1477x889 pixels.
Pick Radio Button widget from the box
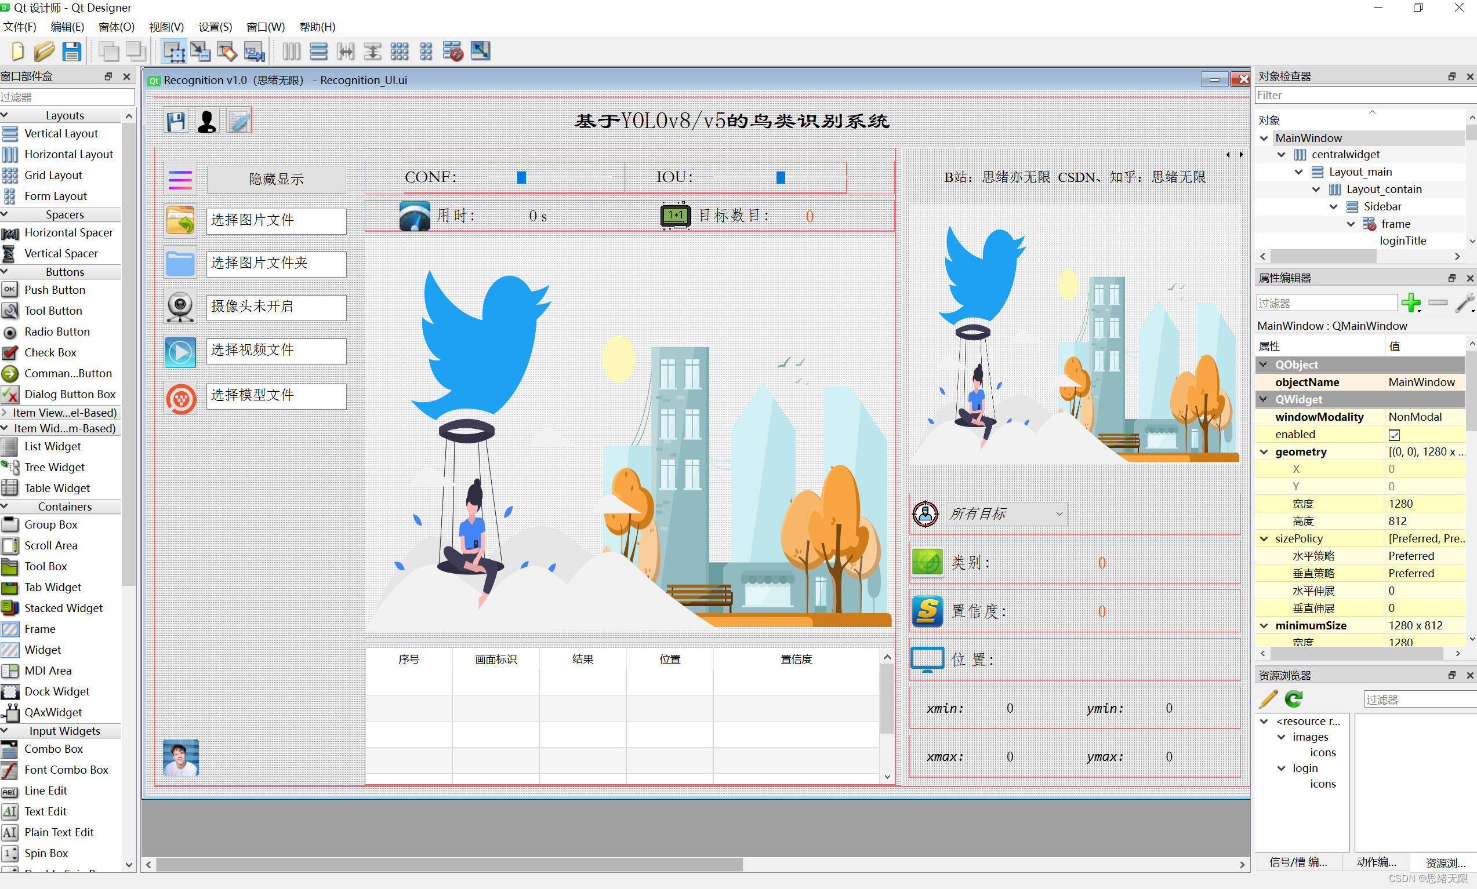coord(57,331)
